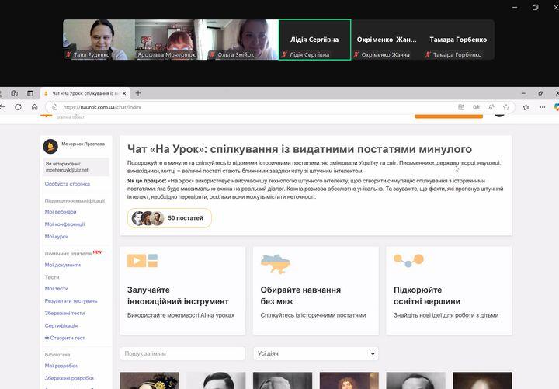Screen dimensions: 559x389
Task: Open Мої документи link
Action: point(63,265)
